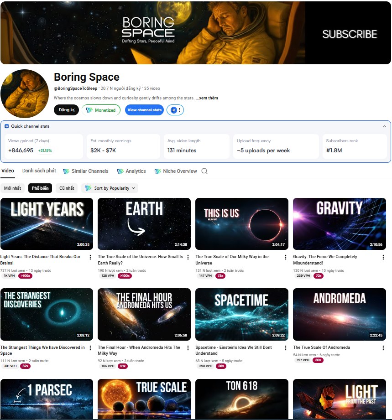Image resolution: width=392 pixels, height=420 pixels.
Task: Click the Đăng ký subscribe button
Action: coord(66,110)
